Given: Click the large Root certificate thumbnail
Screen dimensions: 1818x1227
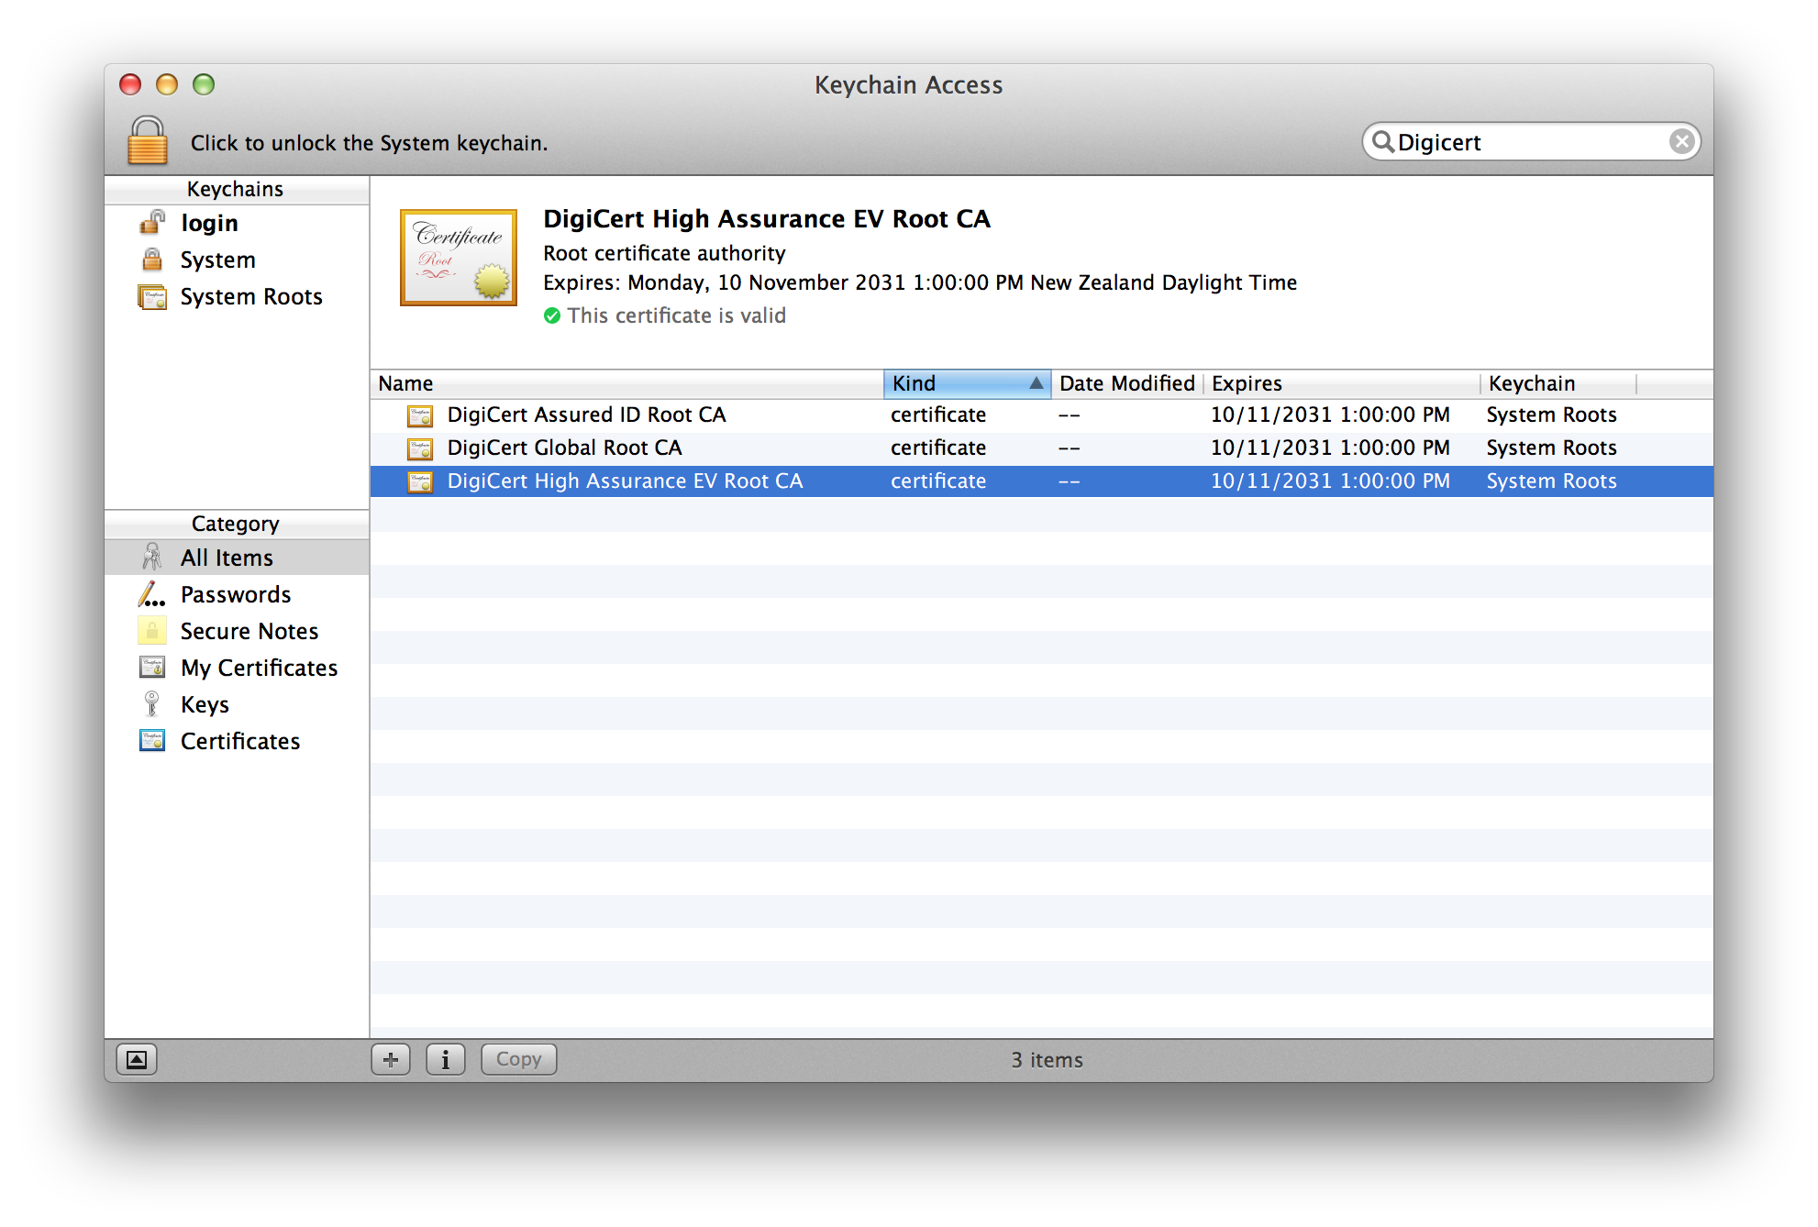Looking at the screenshot, I should pos(459,258).
